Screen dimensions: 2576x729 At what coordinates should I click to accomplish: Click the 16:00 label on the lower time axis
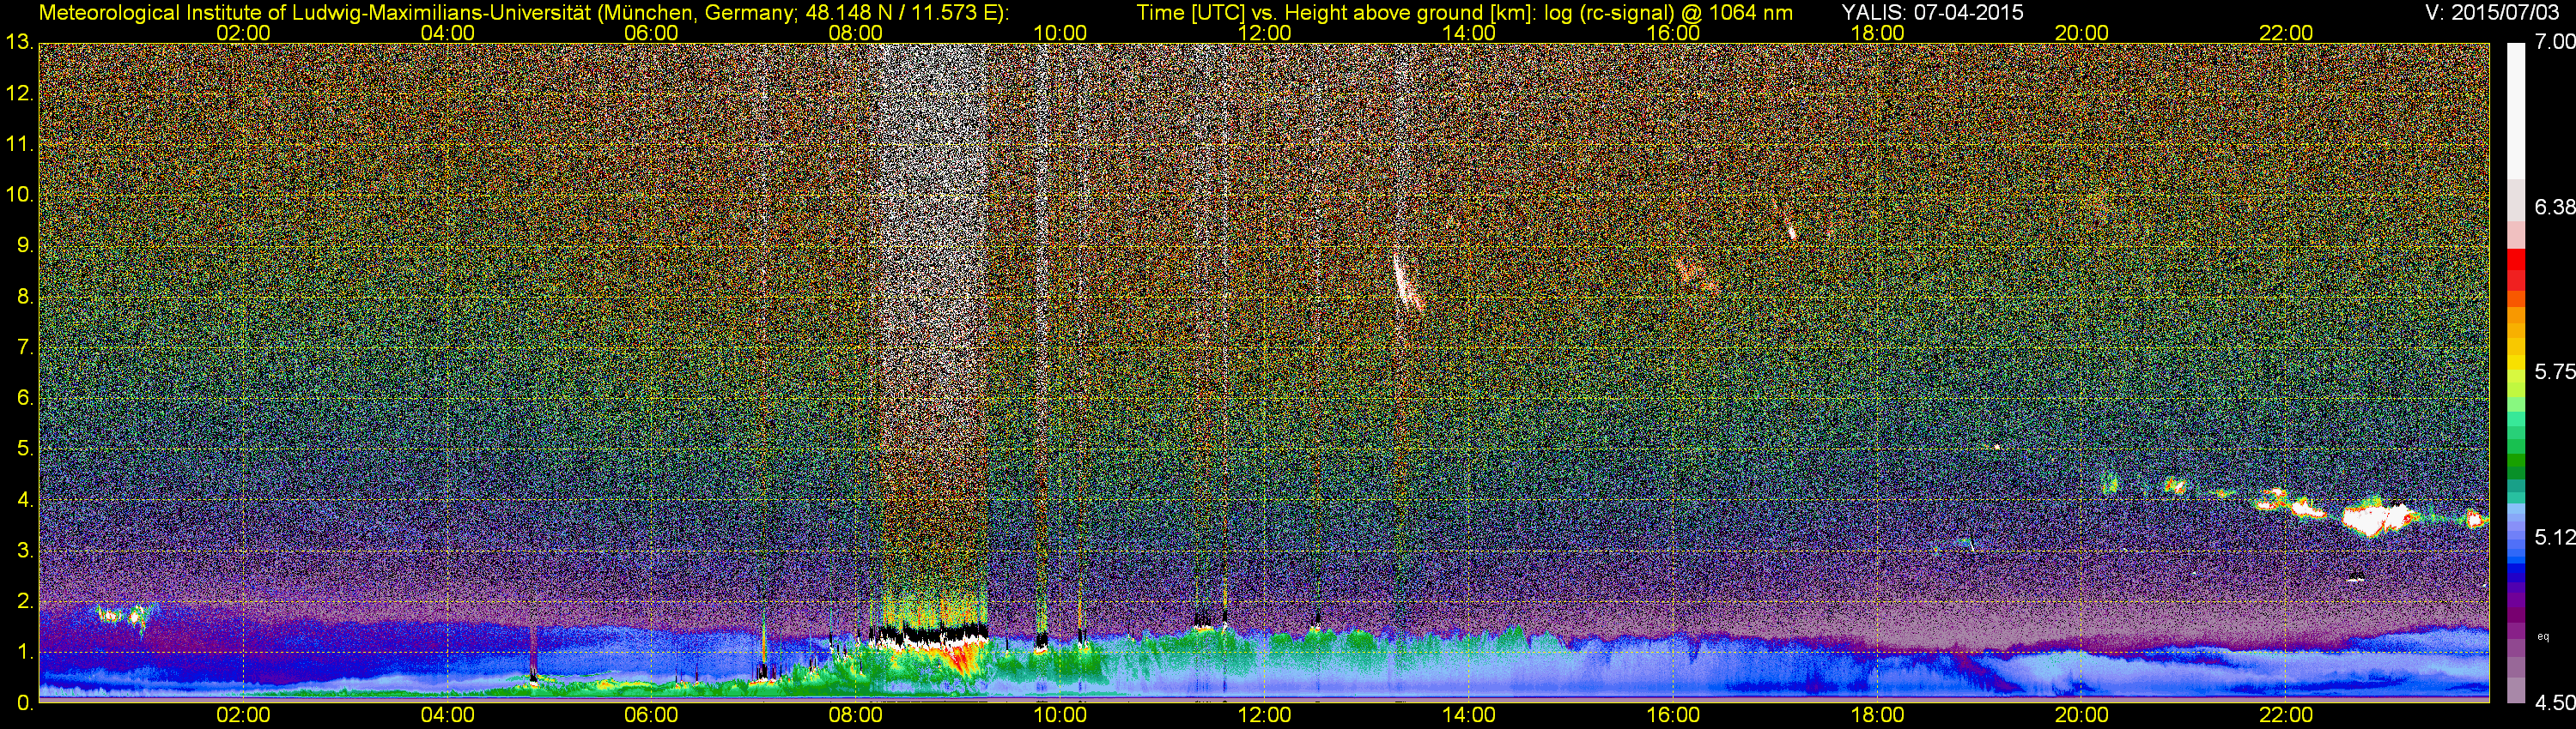click(1673, 715)
